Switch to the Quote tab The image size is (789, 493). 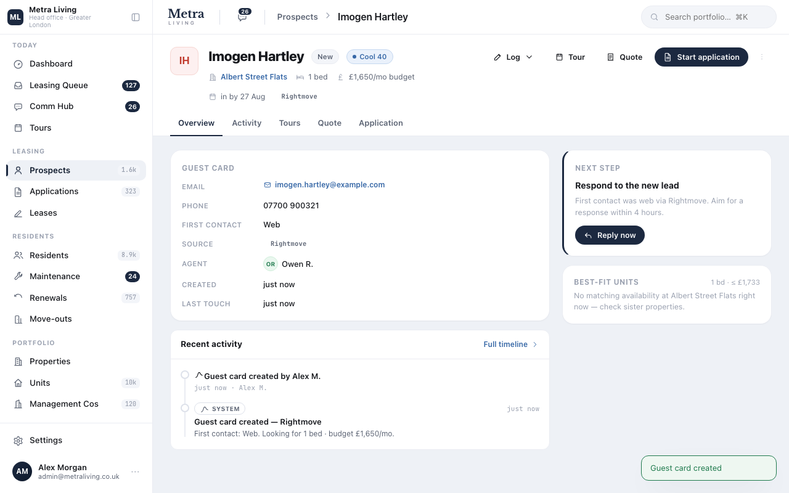(330, 123)
